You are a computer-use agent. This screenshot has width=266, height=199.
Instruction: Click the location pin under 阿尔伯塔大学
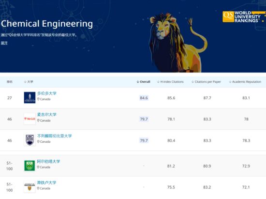tap(38, 167)
